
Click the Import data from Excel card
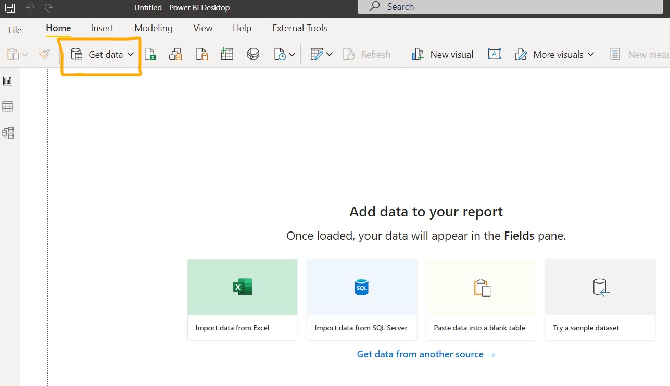tap(243, 300)
